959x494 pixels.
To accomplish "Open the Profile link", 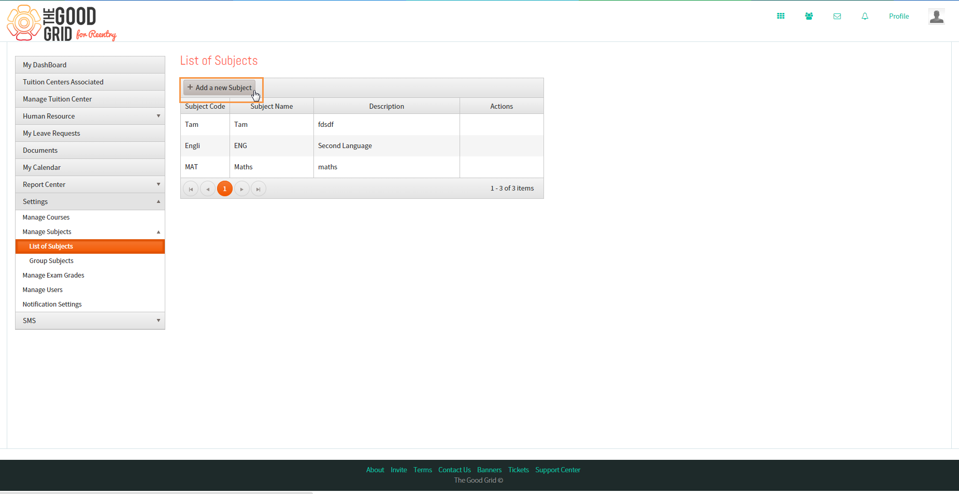I will tap(899, 16).
